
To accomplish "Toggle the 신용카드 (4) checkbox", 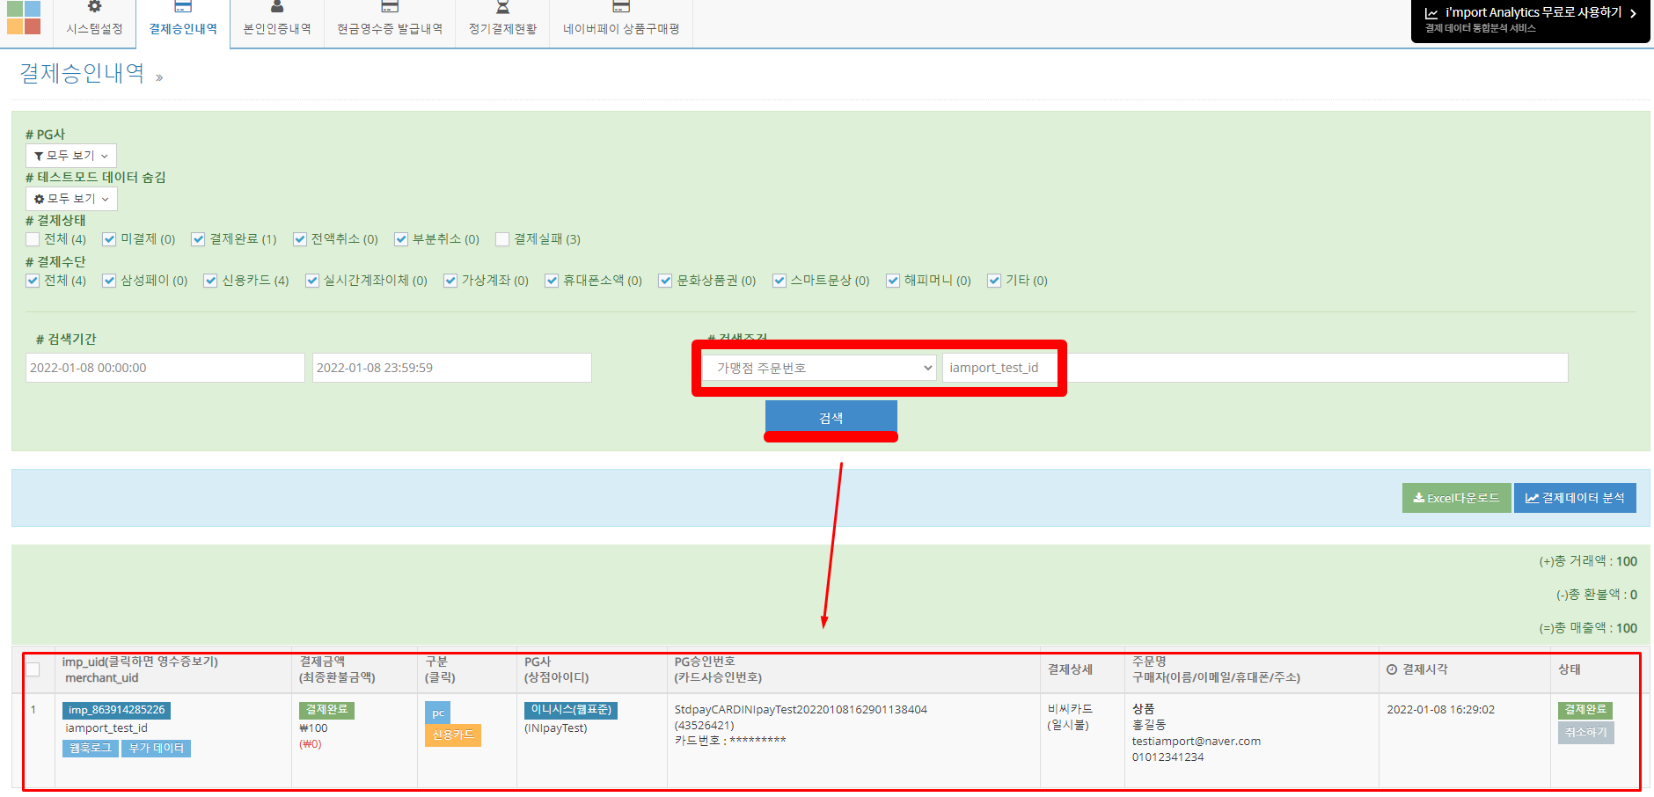I will [210, 281].
